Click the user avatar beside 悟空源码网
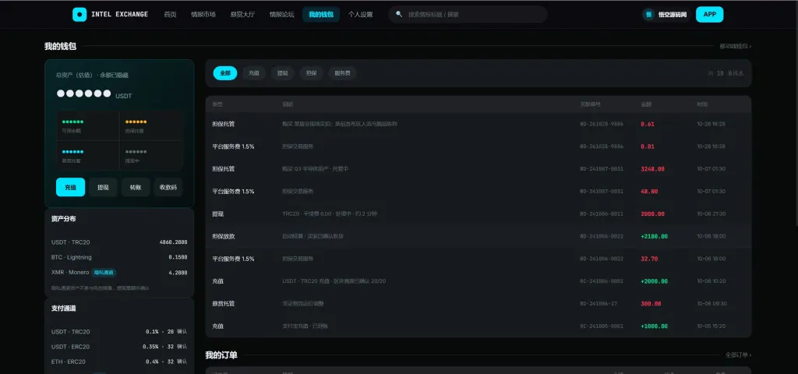The image size is (798, 374). coord(648,14)
